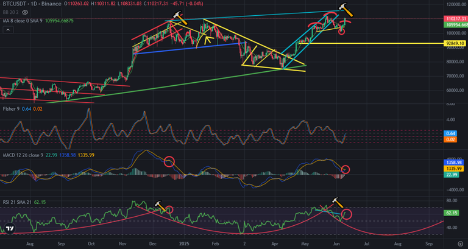Select the hammer icon at December price top
The image size is (468, 249).
pyautogui.click(x=180, y=18)
